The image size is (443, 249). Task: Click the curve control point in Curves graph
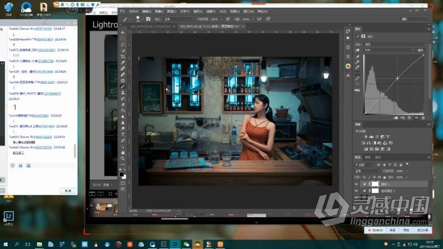pyautogui.click(x=397, y=78)
